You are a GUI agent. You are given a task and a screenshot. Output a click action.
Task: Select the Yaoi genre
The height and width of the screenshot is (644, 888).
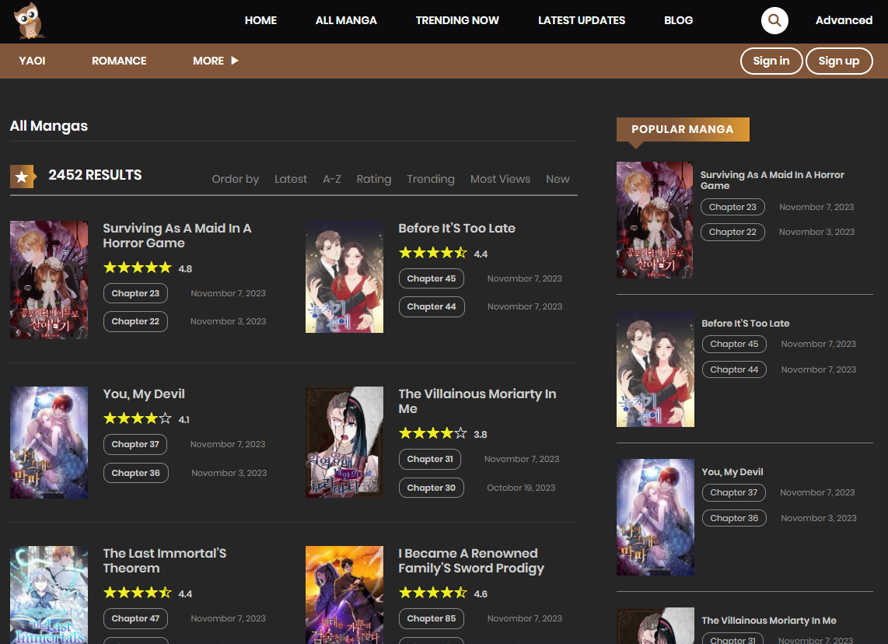33,61
